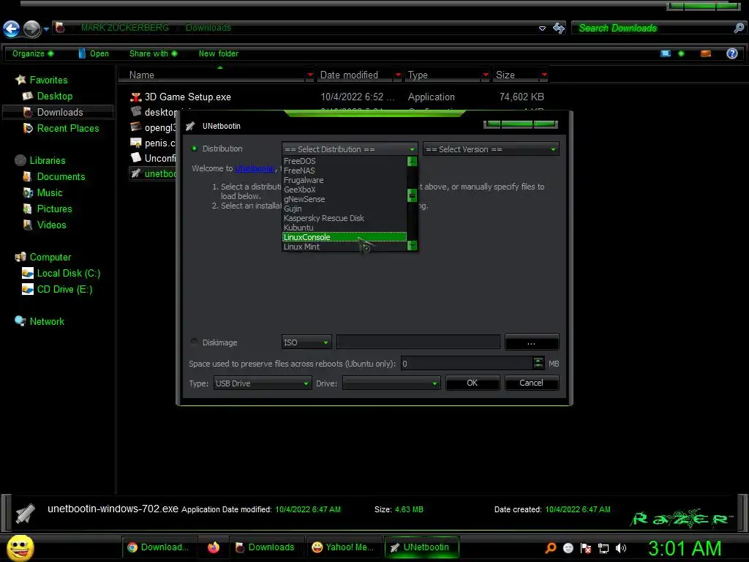Click the Cancel button in UNetbootin
Screen dimensions: 749x562
531,383
